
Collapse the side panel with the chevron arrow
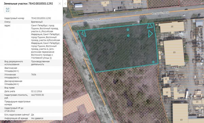tap(65, 3)
